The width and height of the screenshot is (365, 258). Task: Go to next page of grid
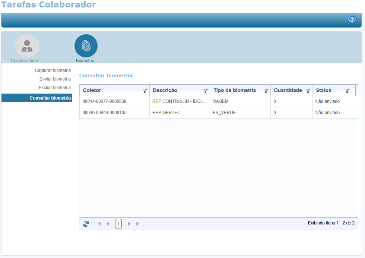pos(129,224)
